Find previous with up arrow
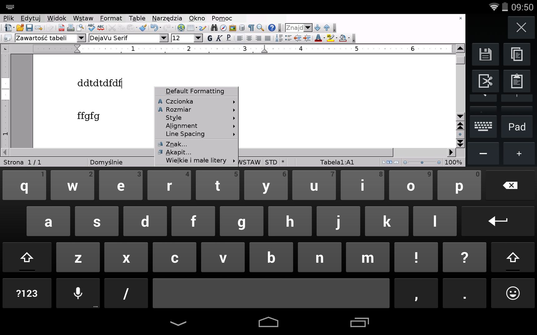Screen dimensions: 537x335 pyautogui.click(x=327, y=28)
